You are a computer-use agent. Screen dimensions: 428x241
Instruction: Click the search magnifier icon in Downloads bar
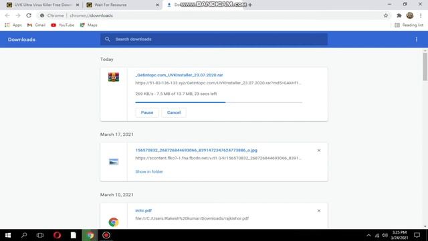tap(107, 39)
